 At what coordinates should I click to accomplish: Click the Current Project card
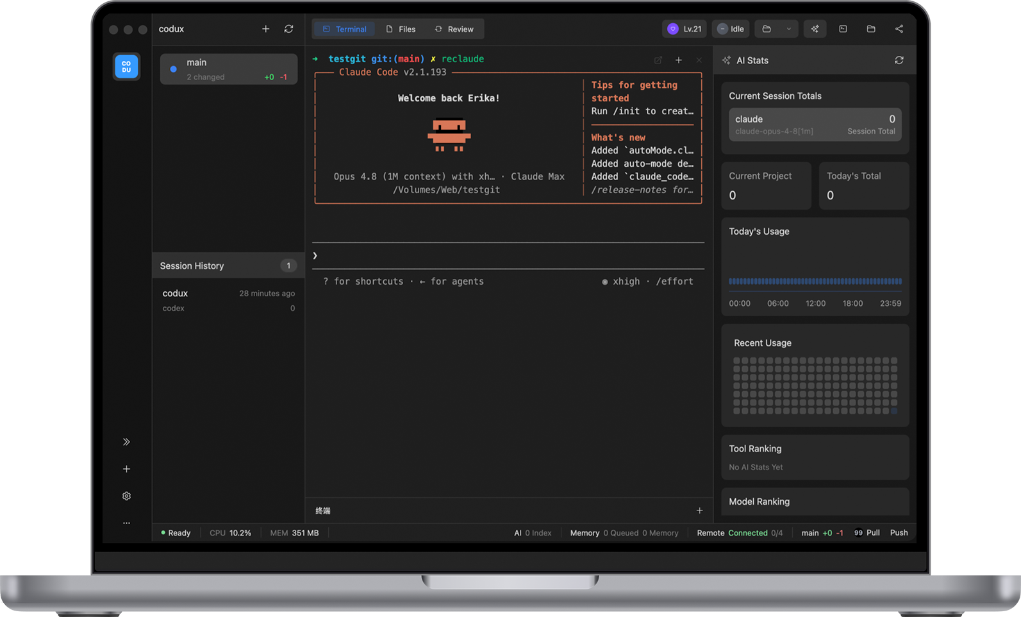[x=767, y=185]
